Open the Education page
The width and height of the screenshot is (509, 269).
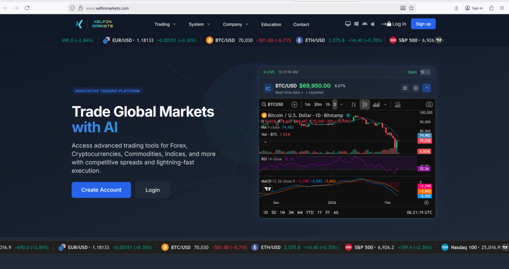tap(271, 24)
